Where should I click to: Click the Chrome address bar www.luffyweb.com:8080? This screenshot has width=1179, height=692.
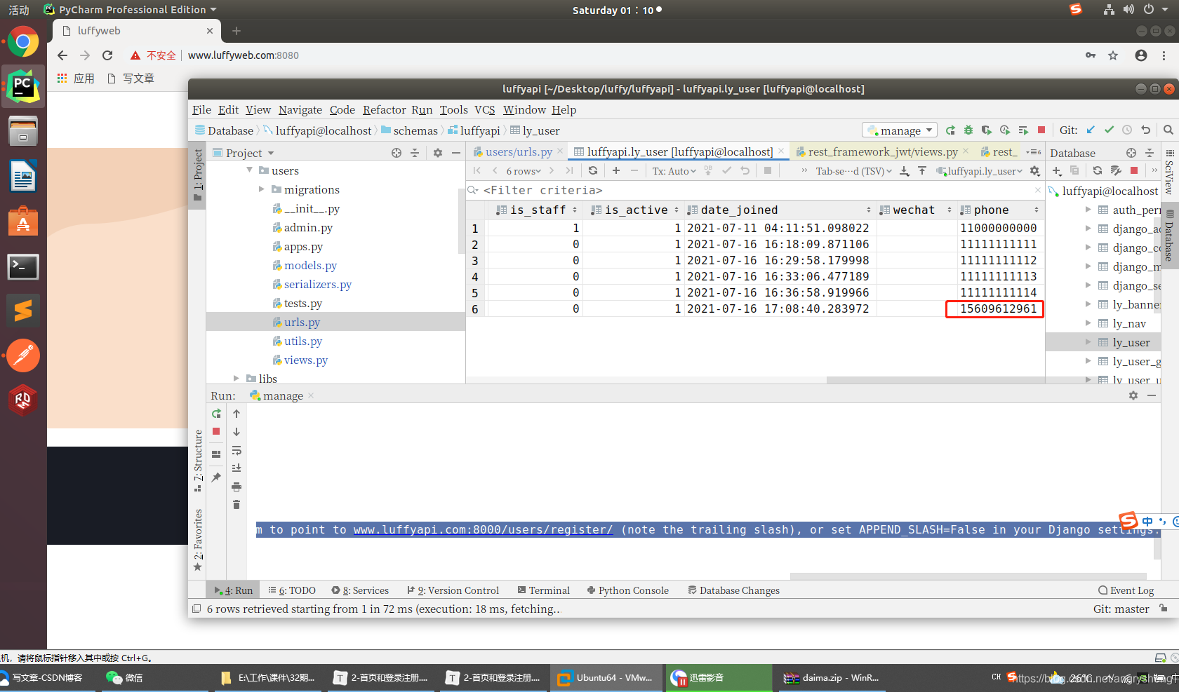[x=243, y=55]
